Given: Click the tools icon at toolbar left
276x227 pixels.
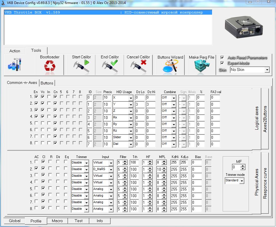Looking at the screenshot, I should coord(15,65).
